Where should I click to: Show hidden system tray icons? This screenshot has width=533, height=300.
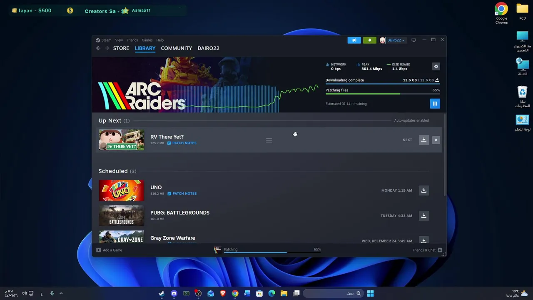(x=61, y=293)
